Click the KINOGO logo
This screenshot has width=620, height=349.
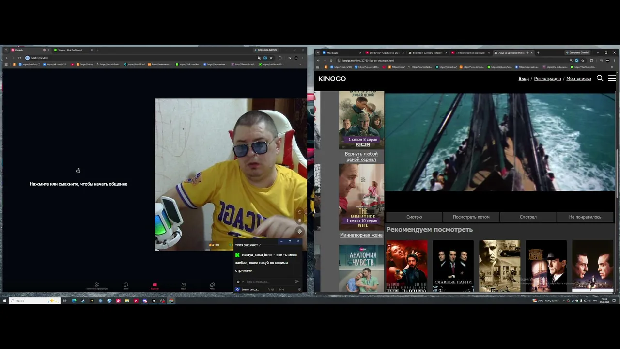(332, 79)
